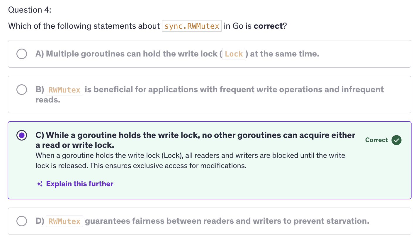Click the sync.RWMutex code chip in the question

click(192, 26)
